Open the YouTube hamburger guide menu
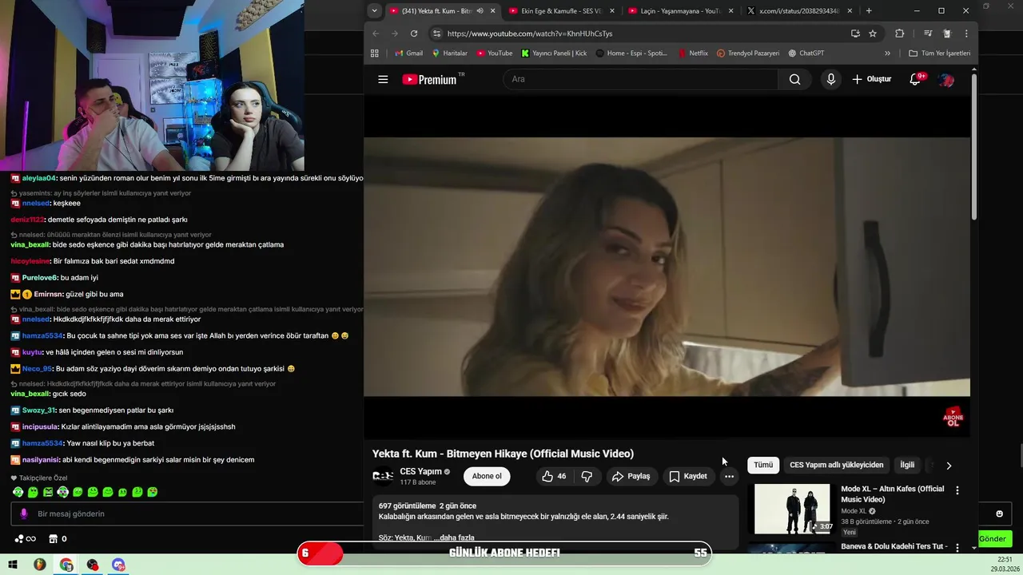Screen dimensions: 1023x575 click(383, 79)
